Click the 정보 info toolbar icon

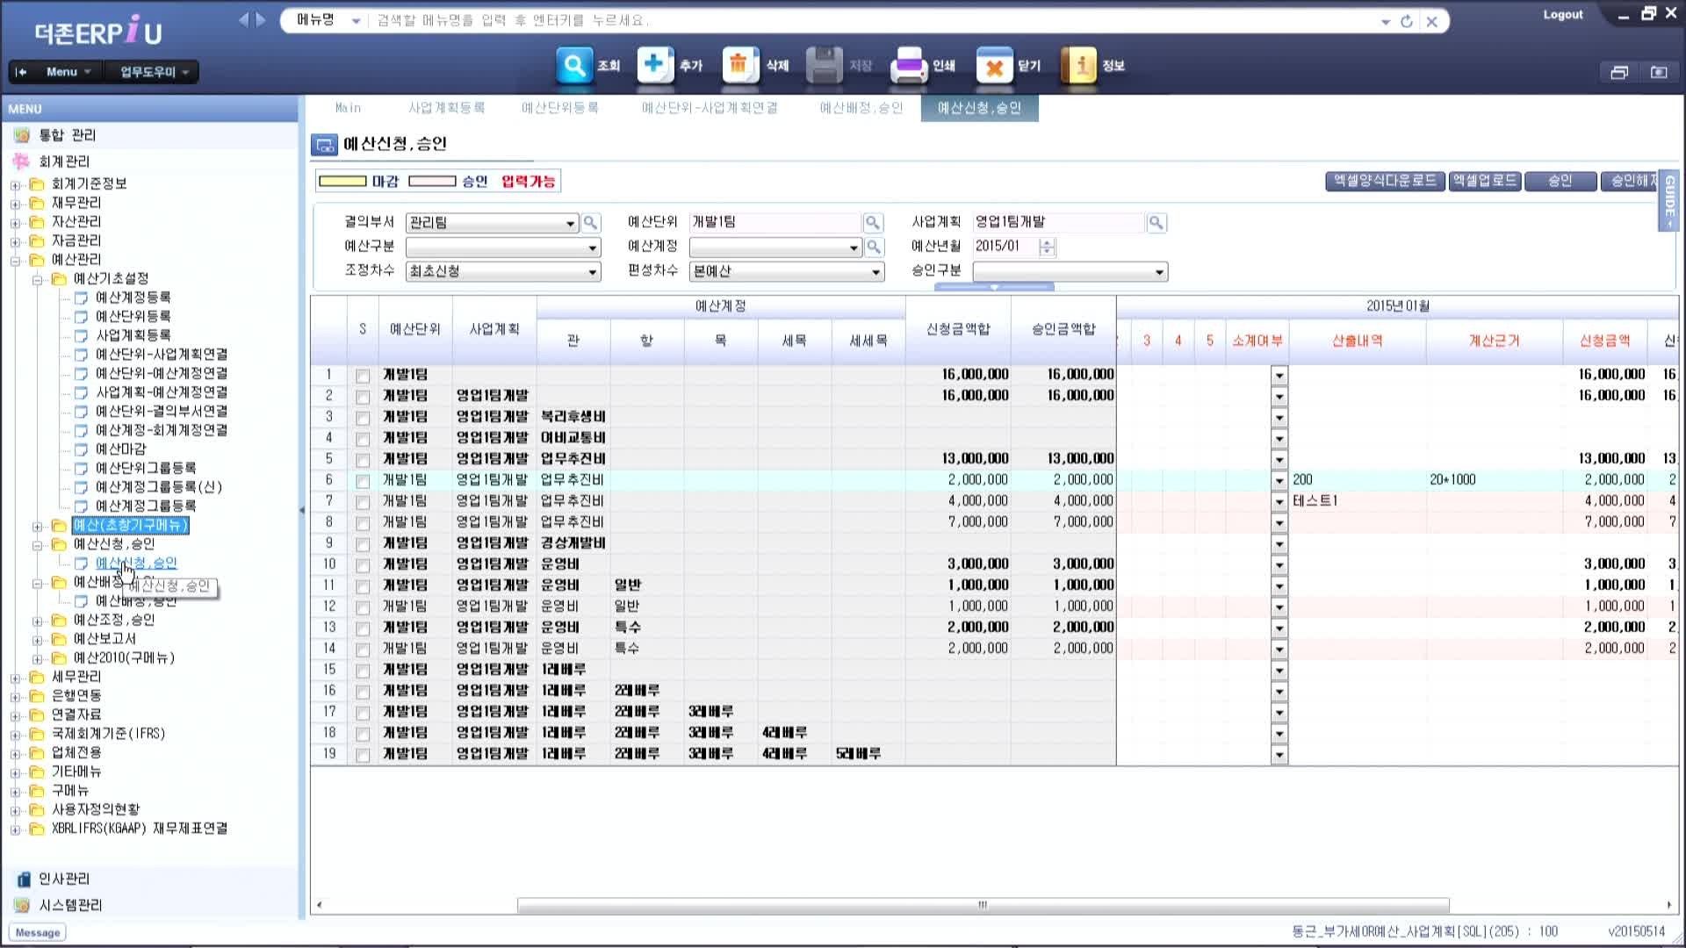tap(1079, 66)
